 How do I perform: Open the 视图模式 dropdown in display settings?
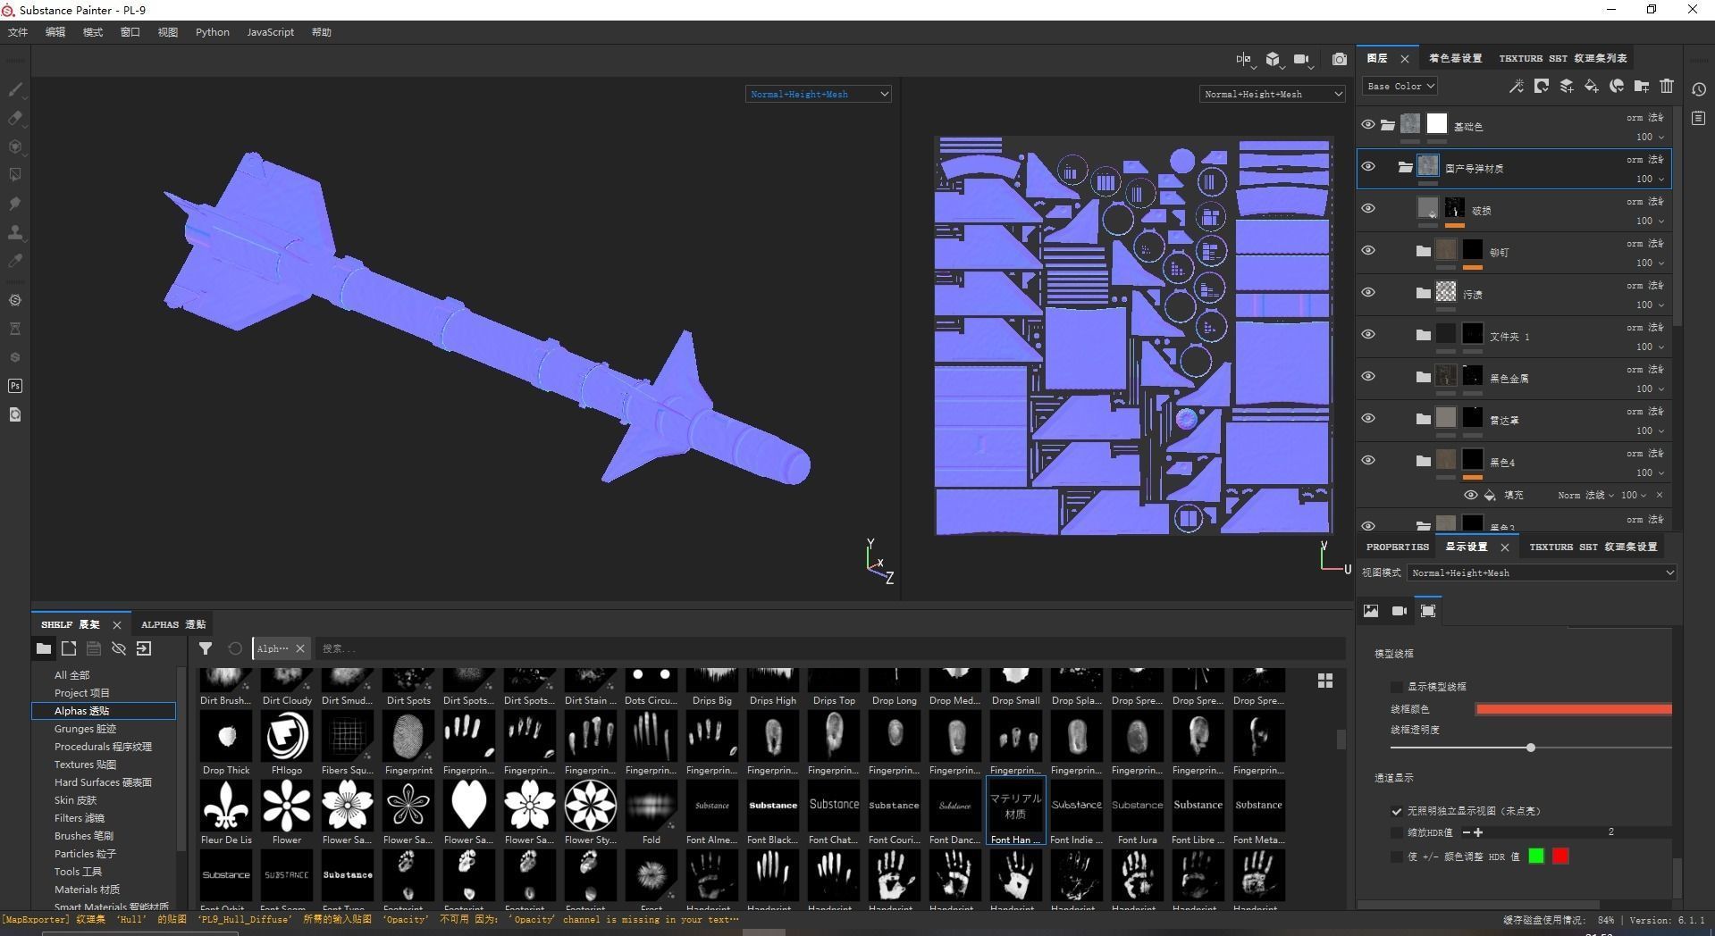click(x=1542, y=572)
